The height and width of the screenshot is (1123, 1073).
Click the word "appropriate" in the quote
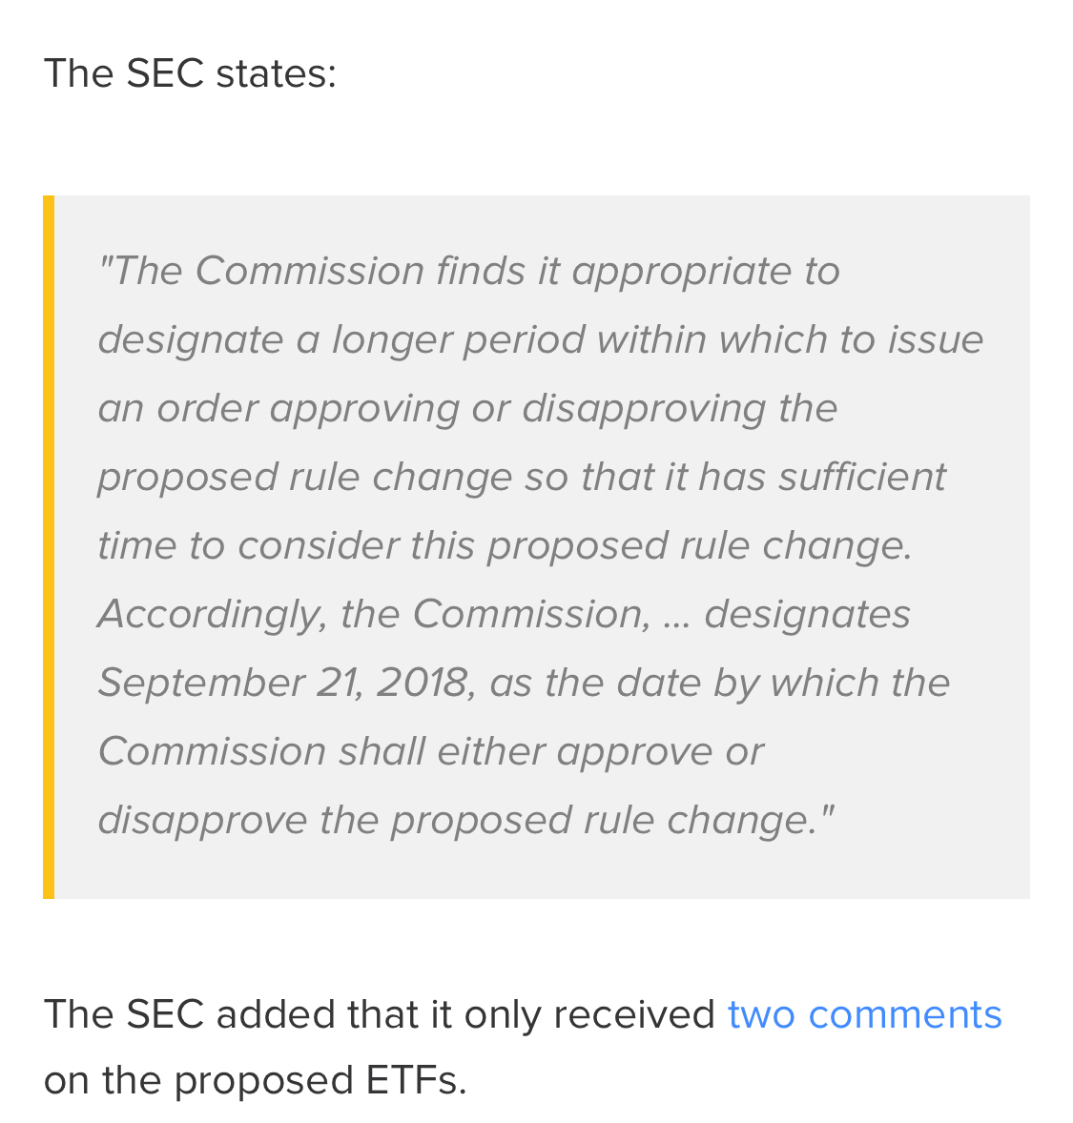click(x=681, y=271)
